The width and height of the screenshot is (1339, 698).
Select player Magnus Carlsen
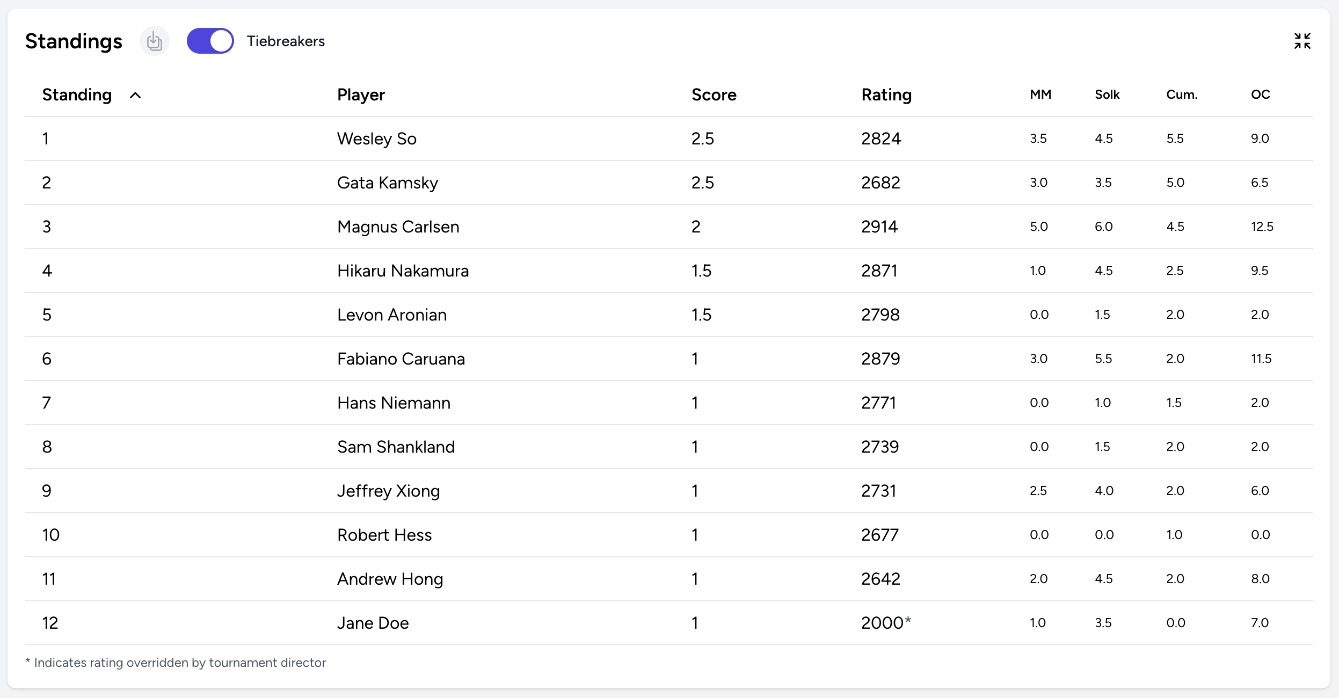pyautogui.click(x=398, y=227)
